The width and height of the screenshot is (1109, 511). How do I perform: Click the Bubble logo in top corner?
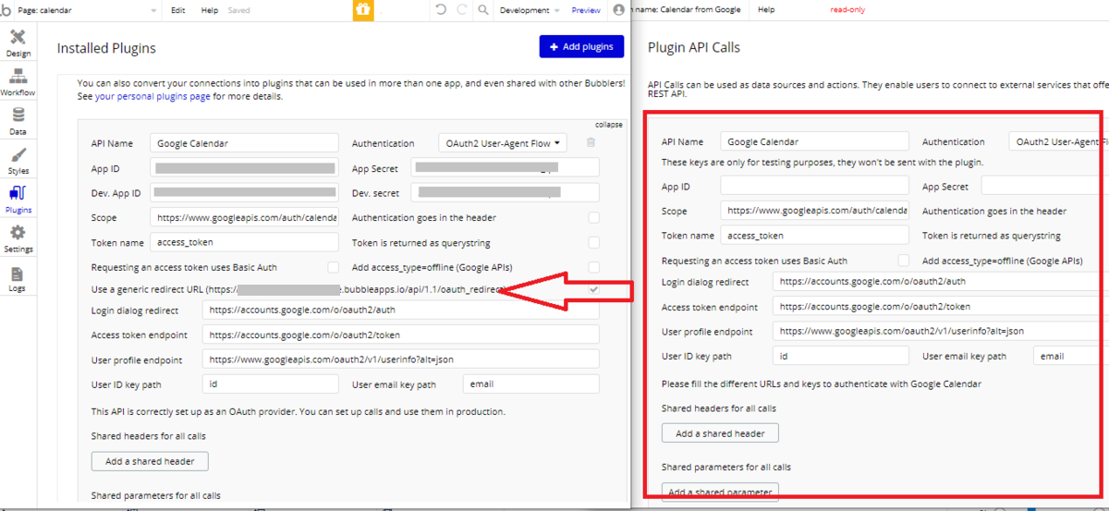[7, 10]
